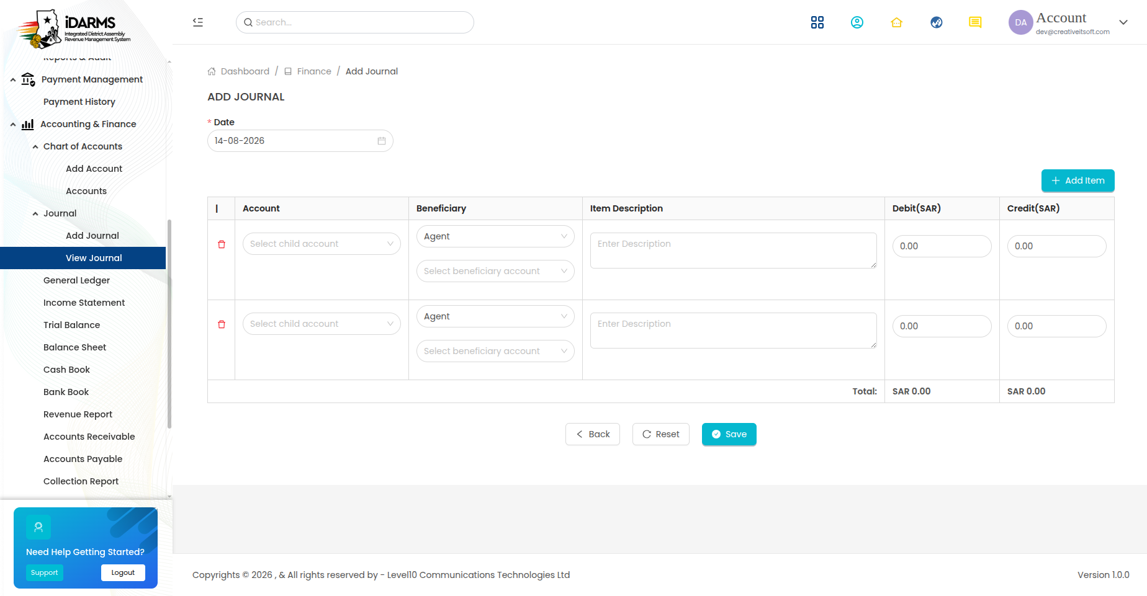This screenshot has width=1147, height=596.
Task: Click the Add Item button
Action: (x=1077, y=180)
